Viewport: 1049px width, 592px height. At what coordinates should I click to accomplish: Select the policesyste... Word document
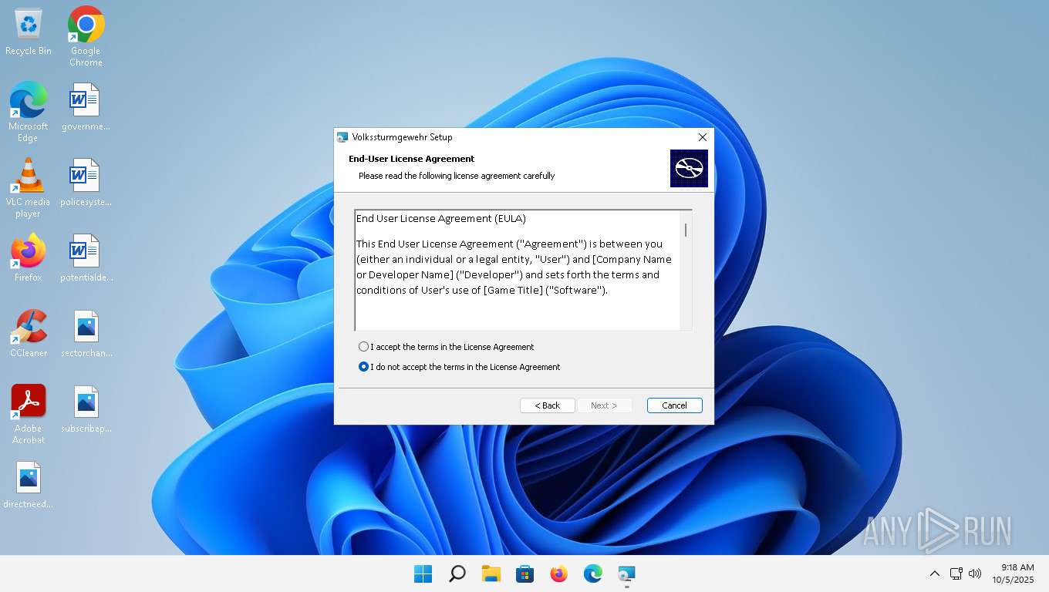(86, 183)
